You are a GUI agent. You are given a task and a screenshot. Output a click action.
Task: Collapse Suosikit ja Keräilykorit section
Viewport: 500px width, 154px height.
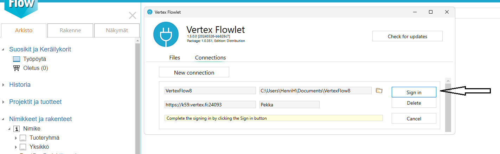pyautogui.click(x=4, y=49)
